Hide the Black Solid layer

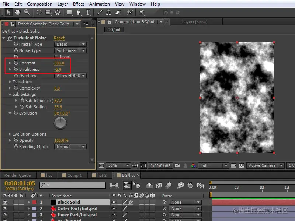(5, 202)
